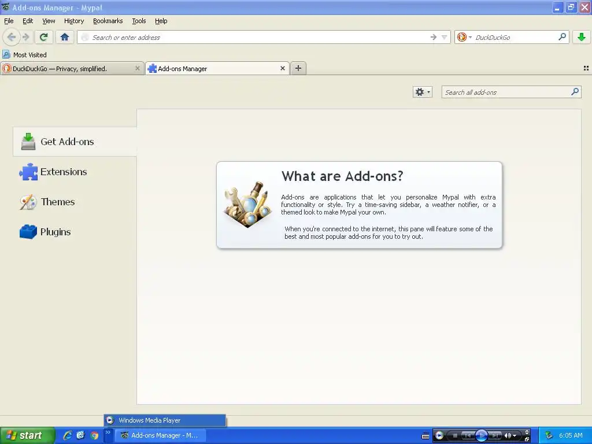Skip to previous track in media toolbar
The height and width of the screenshot is (444, 592).
tap(467, 436)
